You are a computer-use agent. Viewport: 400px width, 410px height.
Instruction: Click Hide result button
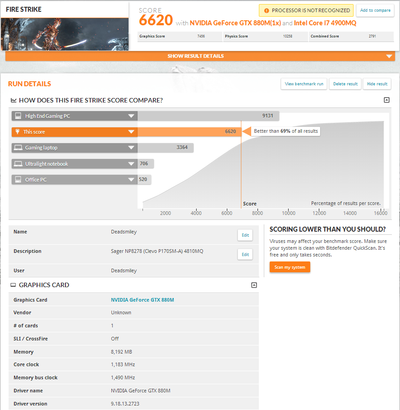click(x=377, y=84)
